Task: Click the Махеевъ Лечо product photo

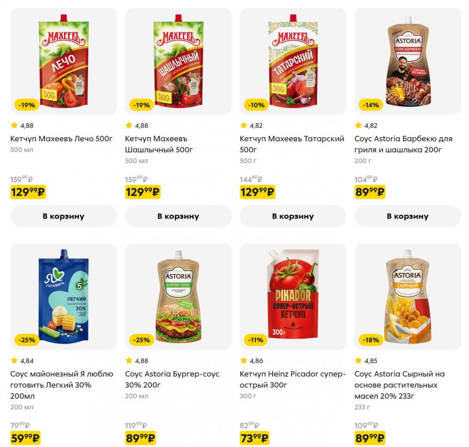Action: coord(63,59)
